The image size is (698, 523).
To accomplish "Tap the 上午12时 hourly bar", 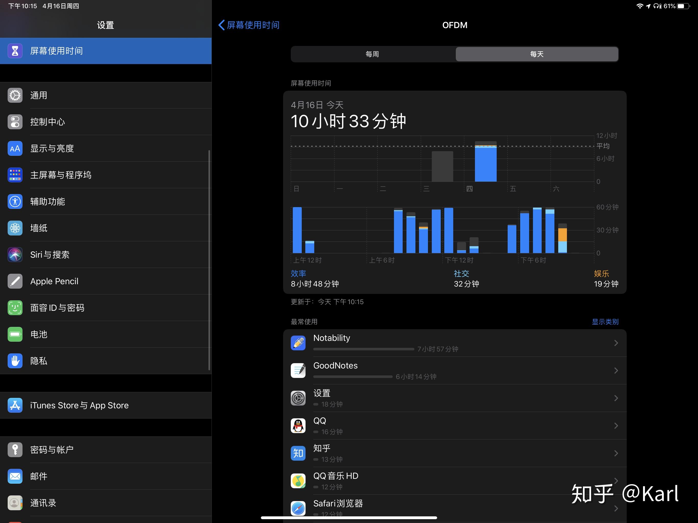I will [297, 230].
